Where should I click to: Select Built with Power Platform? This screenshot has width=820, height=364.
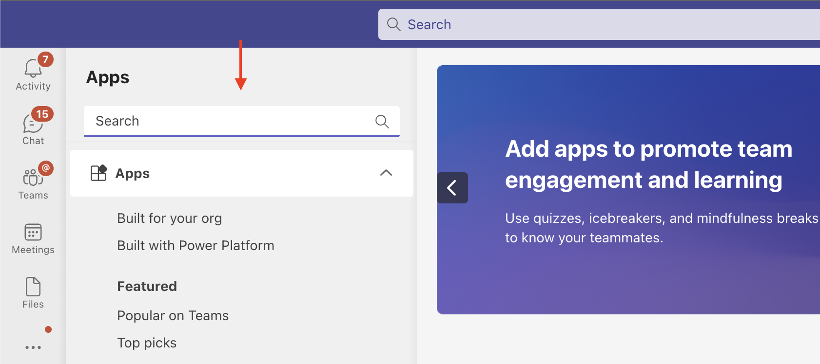[195, 245]
